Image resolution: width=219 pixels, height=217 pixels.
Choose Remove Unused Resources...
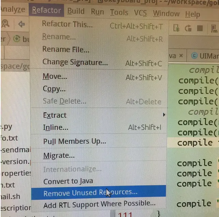[x=99, y=193]
